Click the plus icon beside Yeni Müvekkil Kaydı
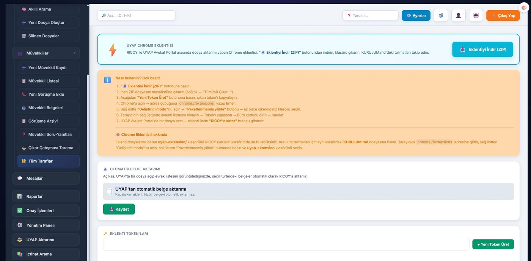The width and height of the screenshot is (531, 261). pyautogui.click(x=24, y=68)
